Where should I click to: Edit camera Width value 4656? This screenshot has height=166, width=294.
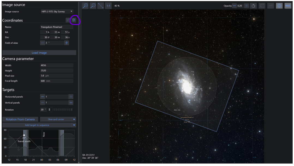click(x=57, y=65)
